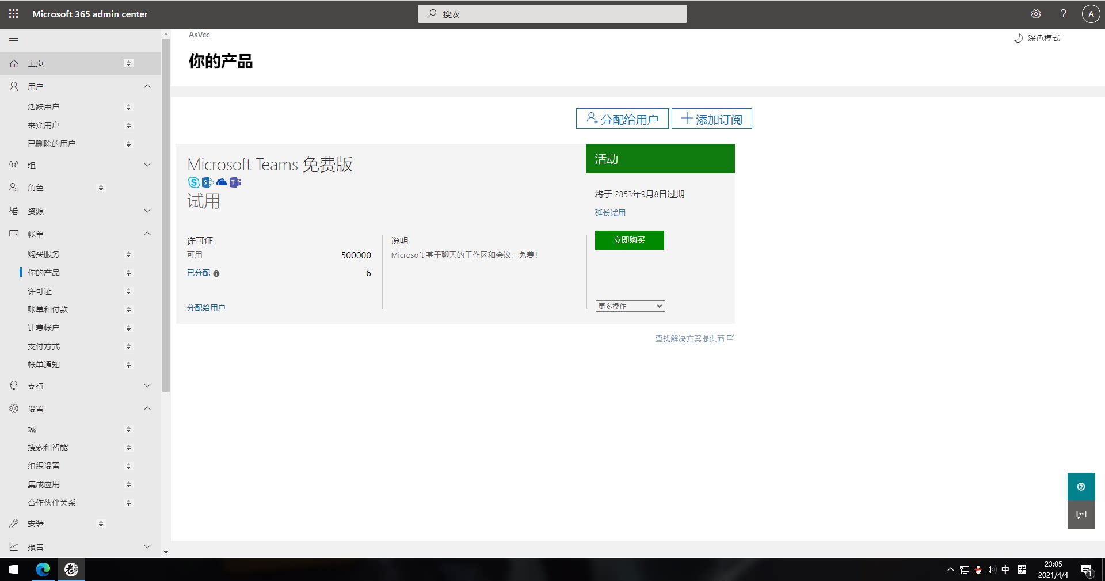This screenshot has width=1105, height=581.
Task: Click the OneDrive cloud icon
Action: coord(222,182)
